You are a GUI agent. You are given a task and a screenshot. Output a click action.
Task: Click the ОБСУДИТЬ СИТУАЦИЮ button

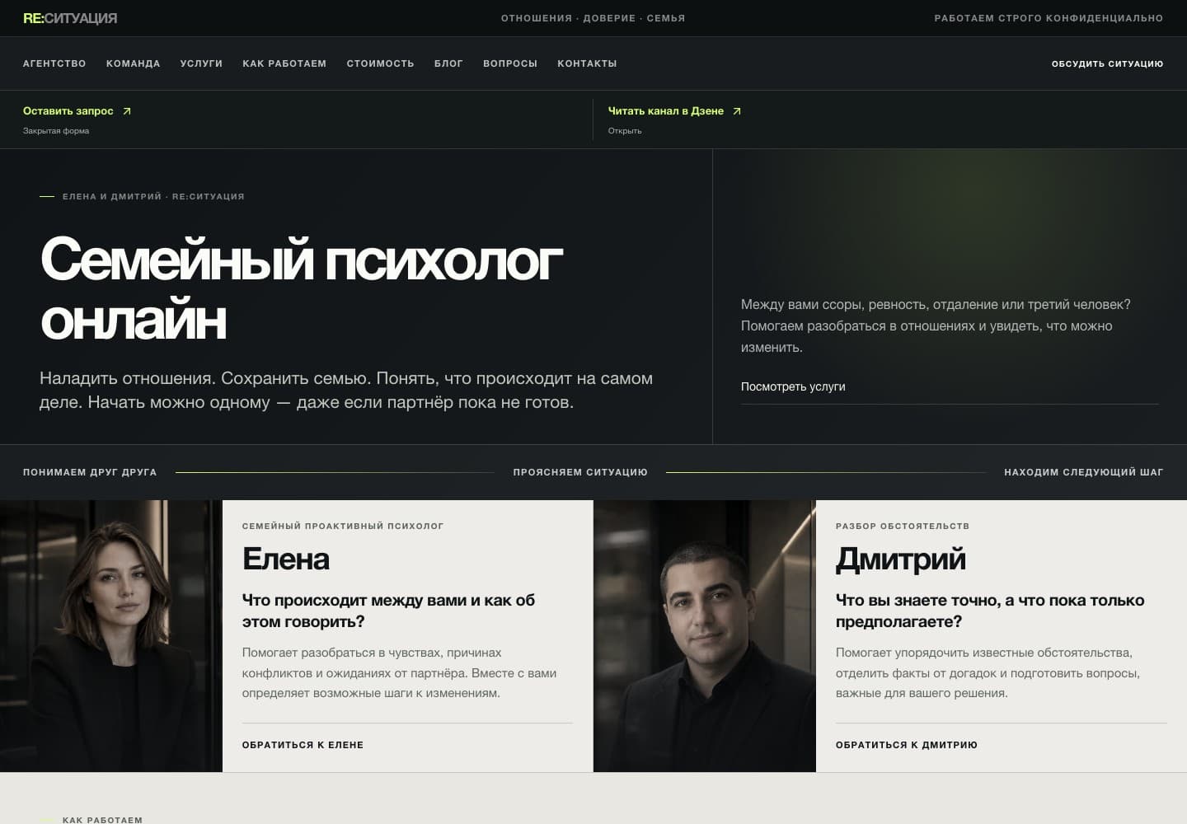[1107, 63]
